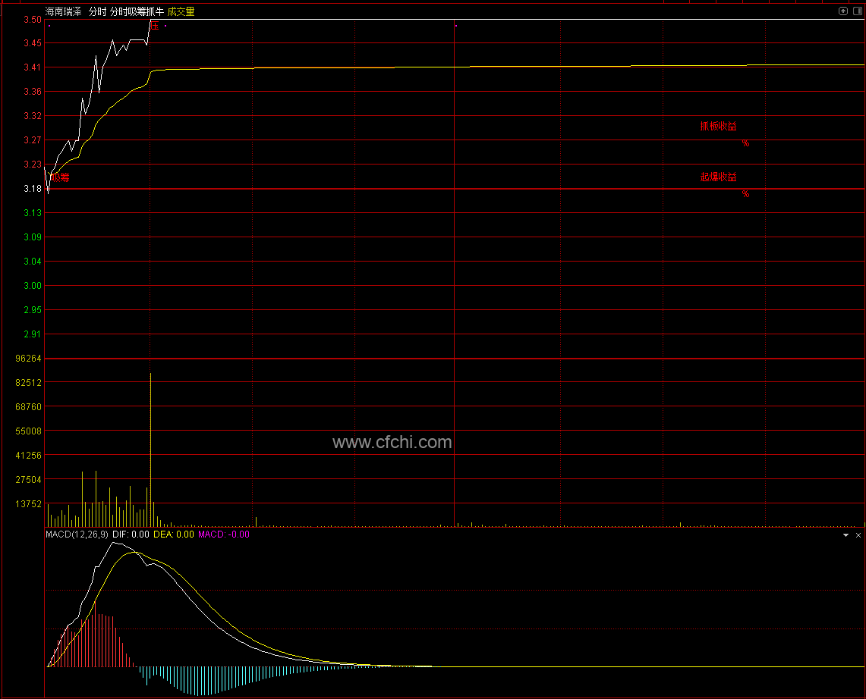
Task: Click the 抓板收益 label
Action: click(x=718, y=126)
